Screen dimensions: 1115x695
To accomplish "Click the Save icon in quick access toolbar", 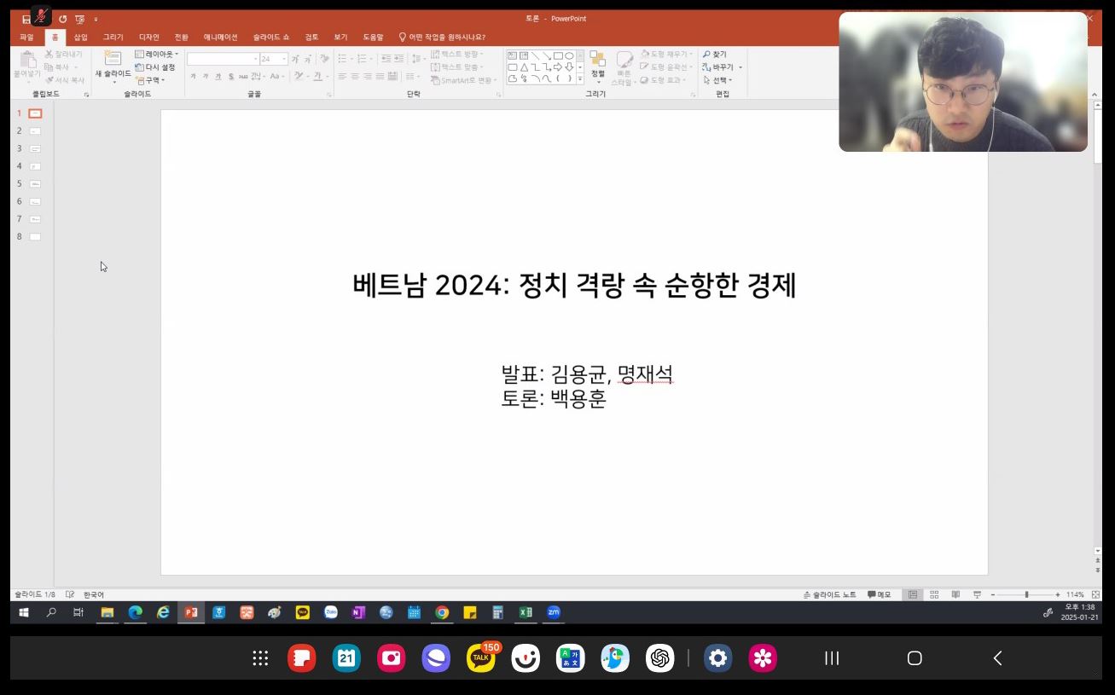I will 26,19.
